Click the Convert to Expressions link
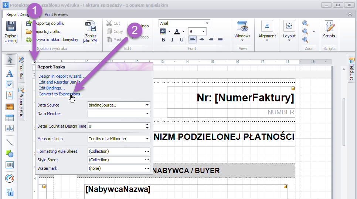This screenshot has height=199, width=357. [59, 94]
